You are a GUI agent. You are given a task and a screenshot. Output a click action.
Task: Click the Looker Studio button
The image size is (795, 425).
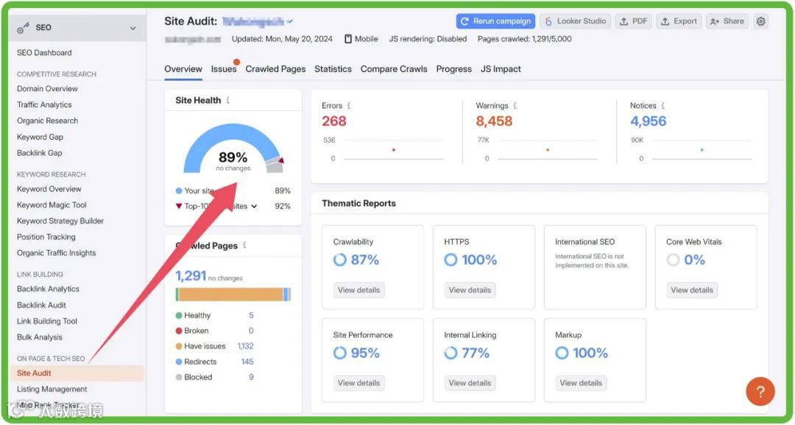[576, 21]
